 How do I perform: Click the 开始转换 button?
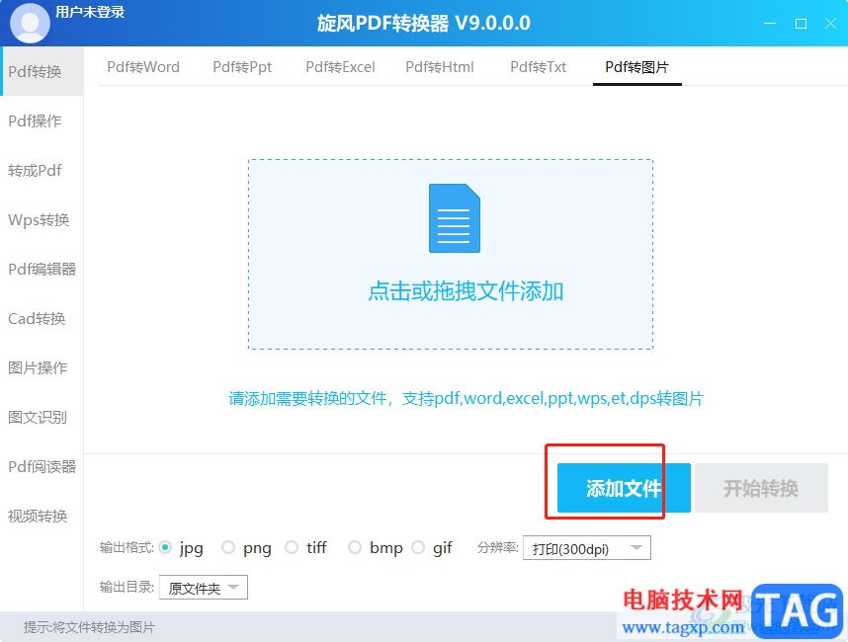(761, 488)
